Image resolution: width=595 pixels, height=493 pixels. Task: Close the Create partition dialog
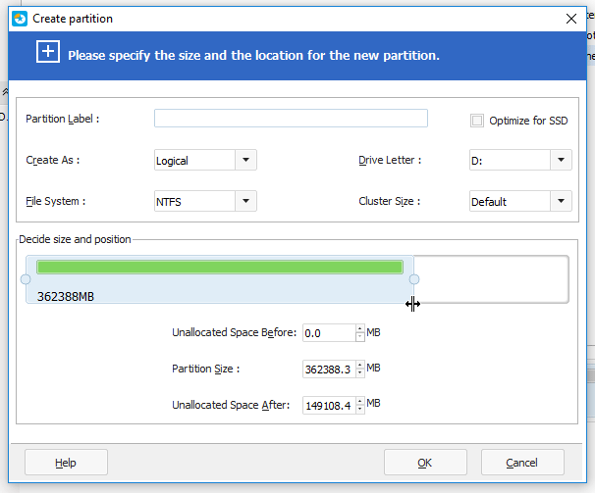(571, 18)
